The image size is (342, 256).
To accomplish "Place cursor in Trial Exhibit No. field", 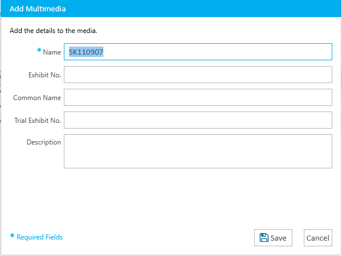I will coord(198,120).
